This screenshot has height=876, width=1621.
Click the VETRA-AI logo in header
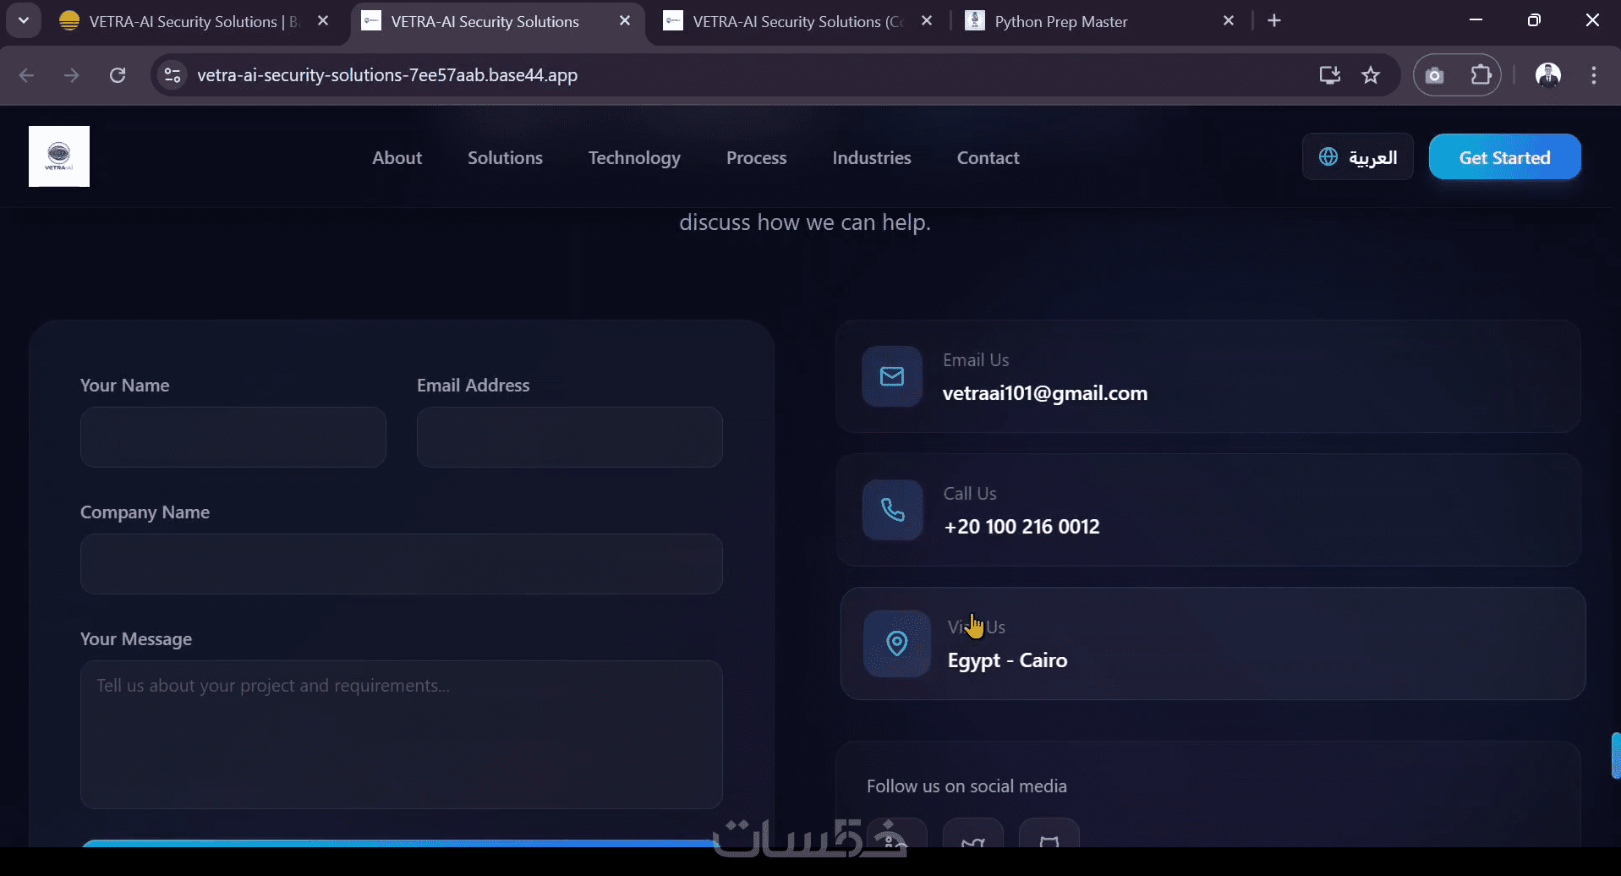pyautogui.click(x=59, y=156)
